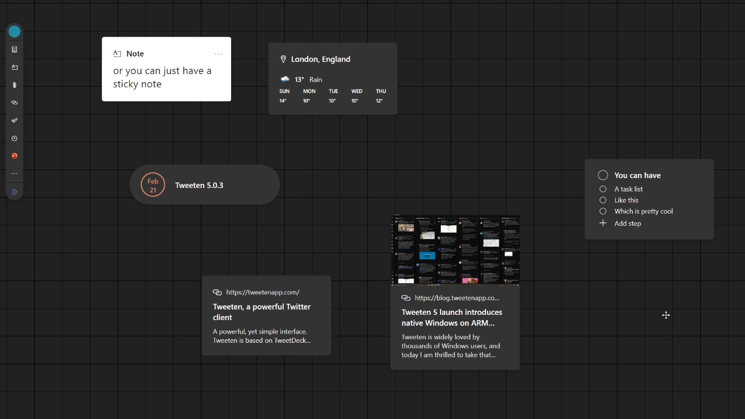
Task: Check off the 'A task list' step
Action: click(x=603, y=189)
